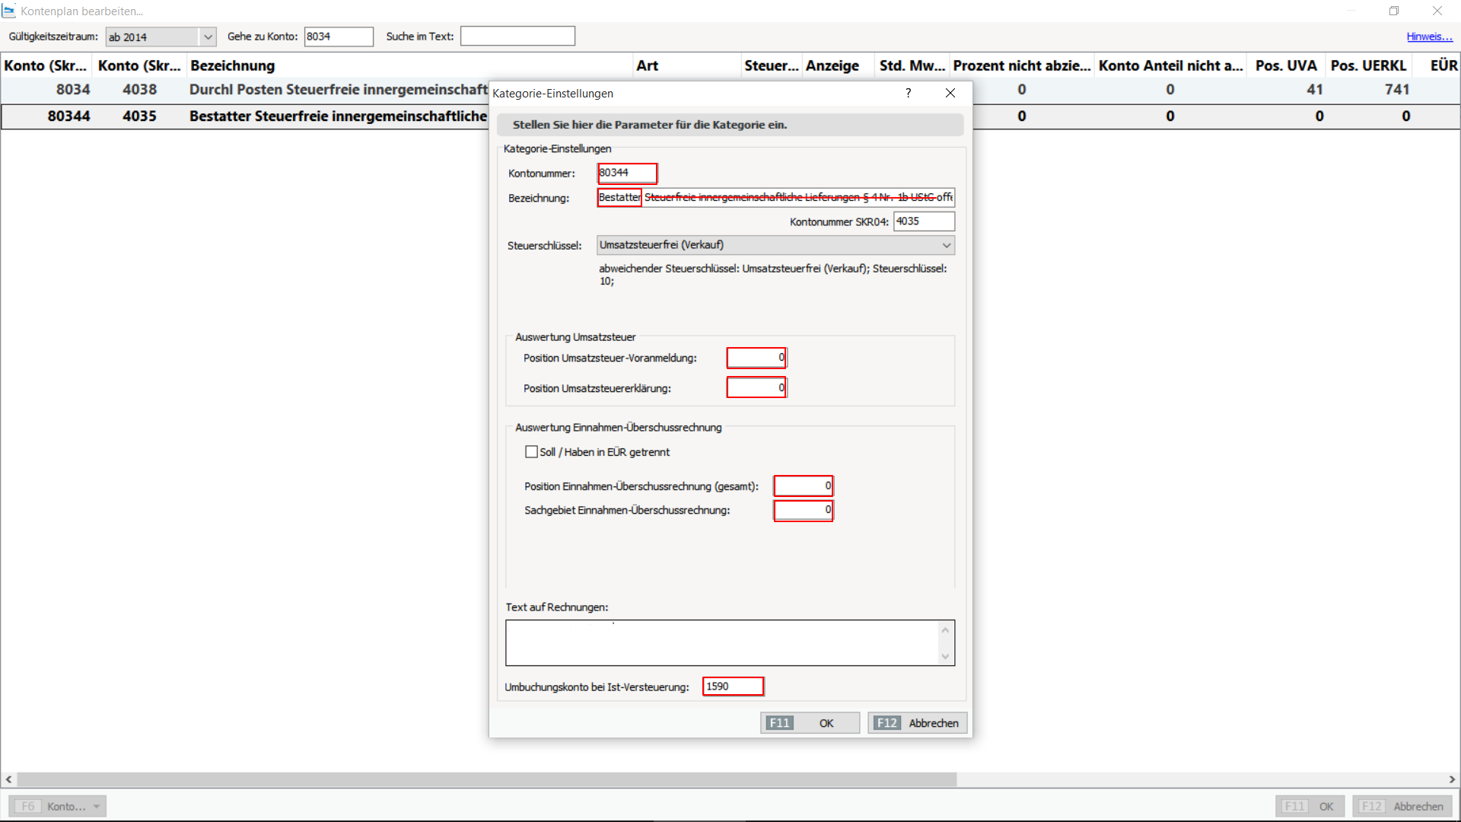
Task: Focus the Gehe zu Konto field
Action: [339, 37]
